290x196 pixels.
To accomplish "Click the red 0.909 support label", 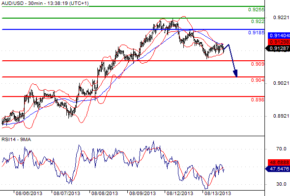I will (258, 64).
